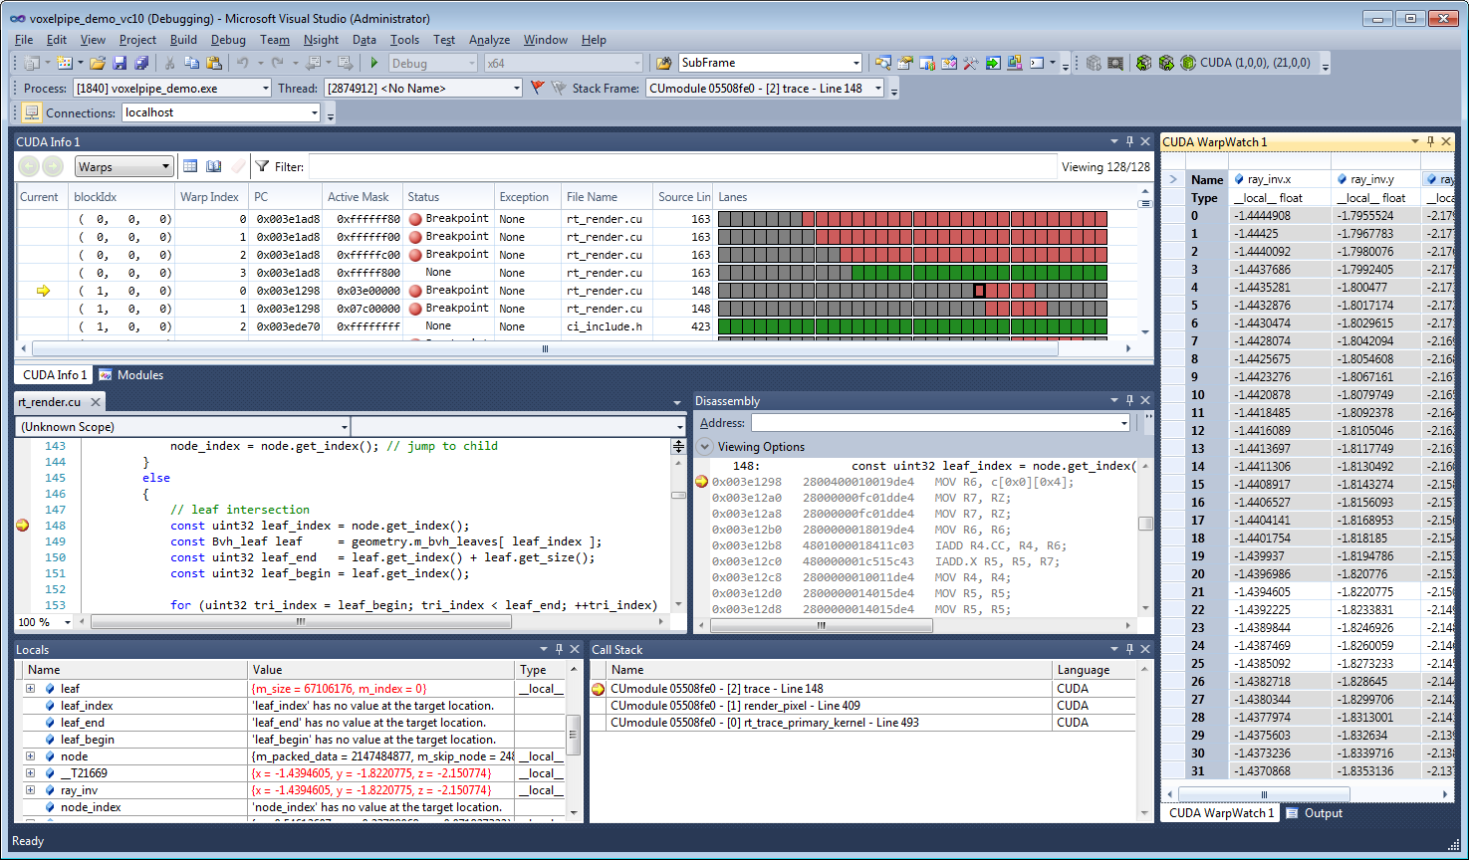This screenshot has height=860, width=1469.
Task: Open the Warps view dropdown
Action: pos(165,167)
